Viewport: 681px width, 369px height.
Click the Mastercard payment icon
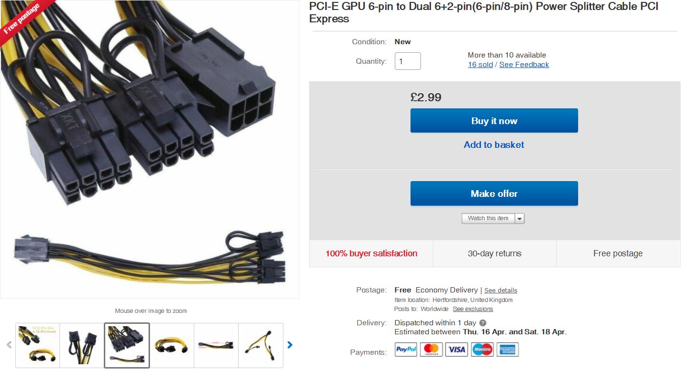pyautogui.click(x=431, y=350)
